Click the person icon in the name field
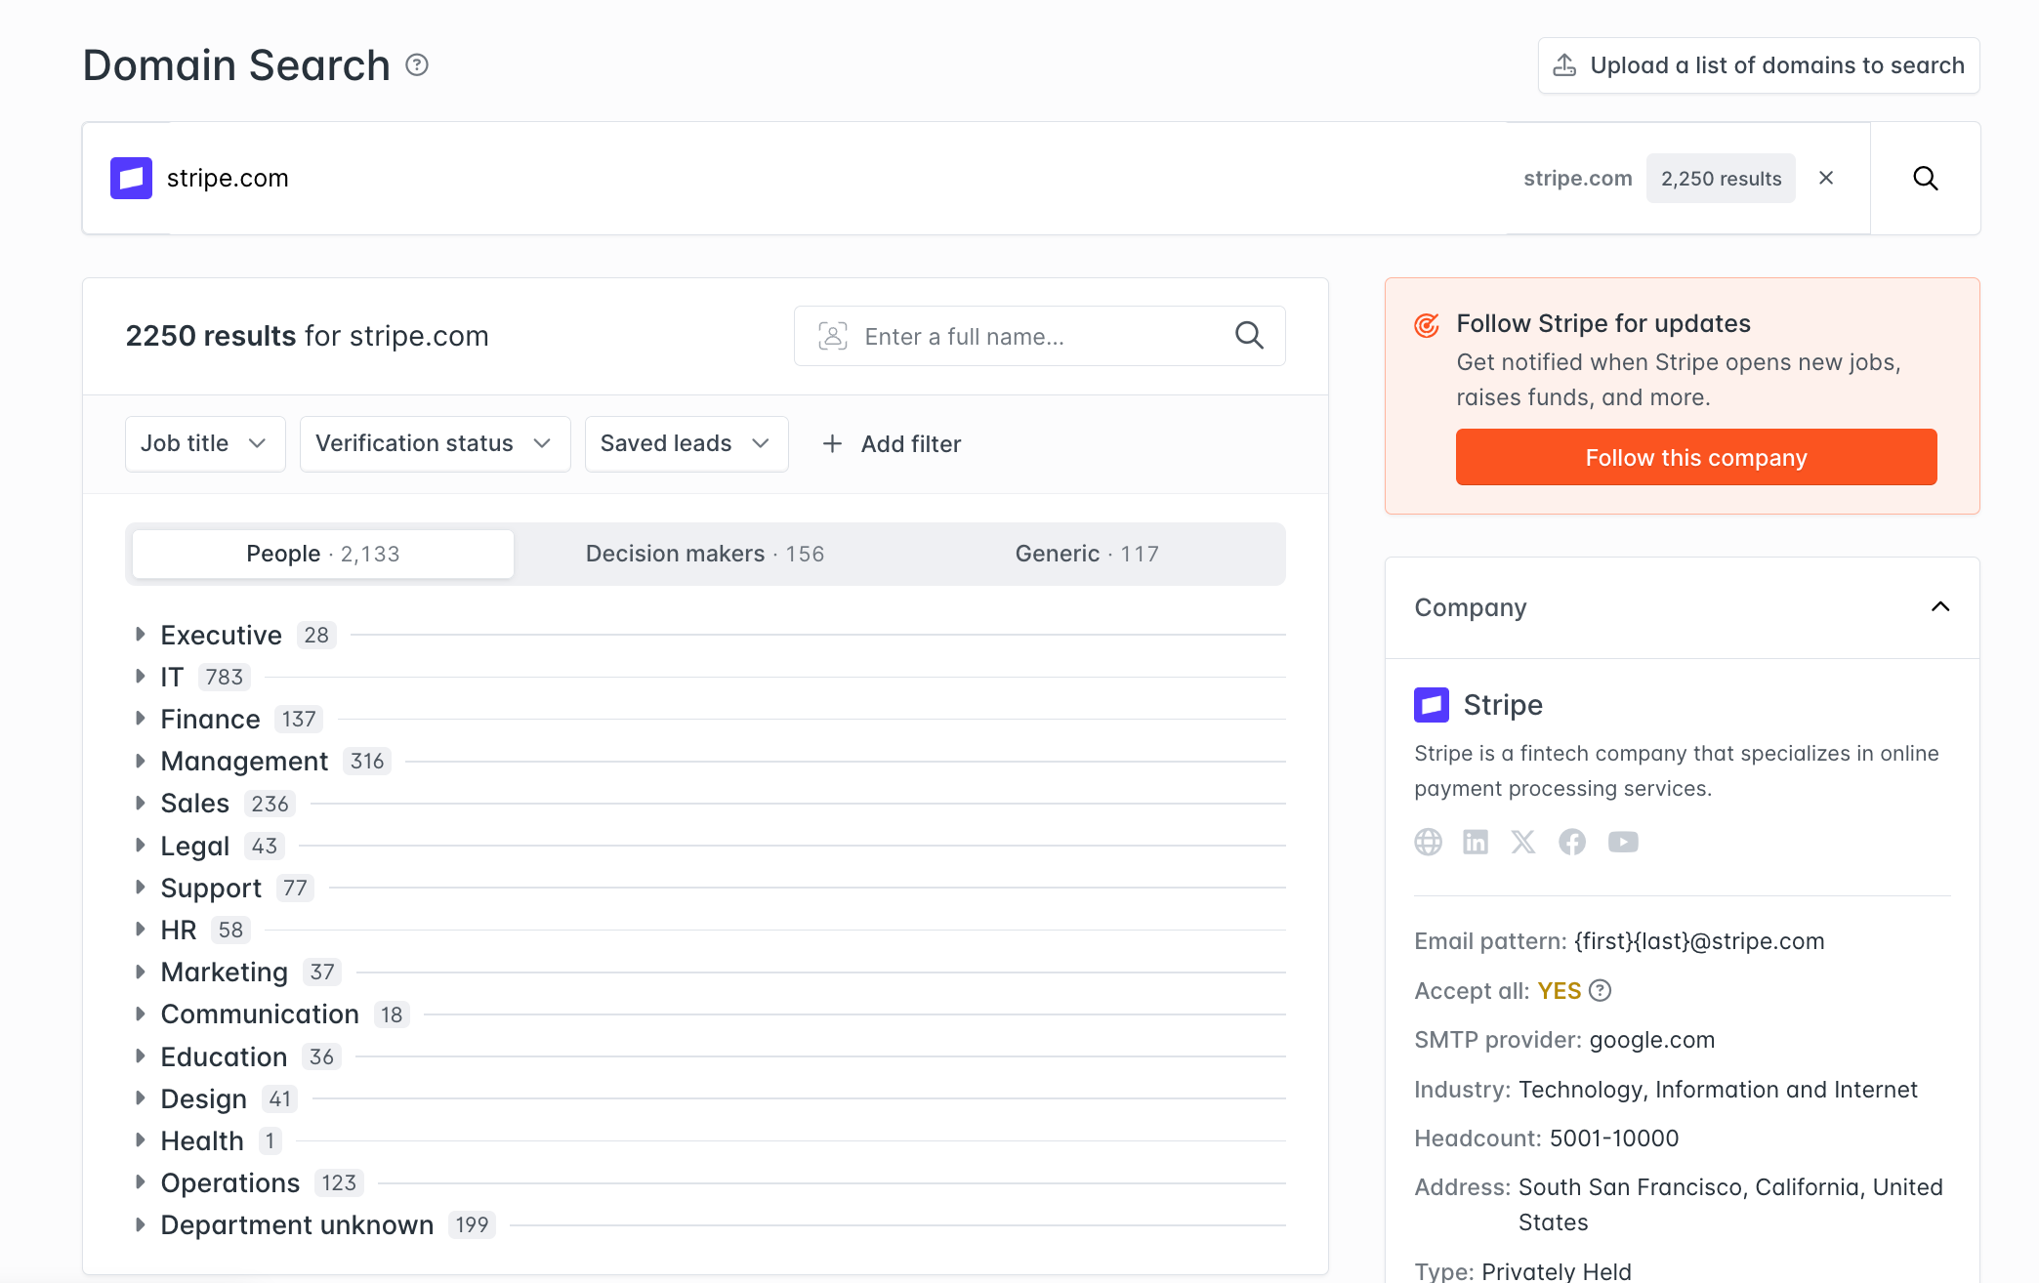Image resolution: width=2039 pixels, height=1283 pixels. tap(833, 336)
